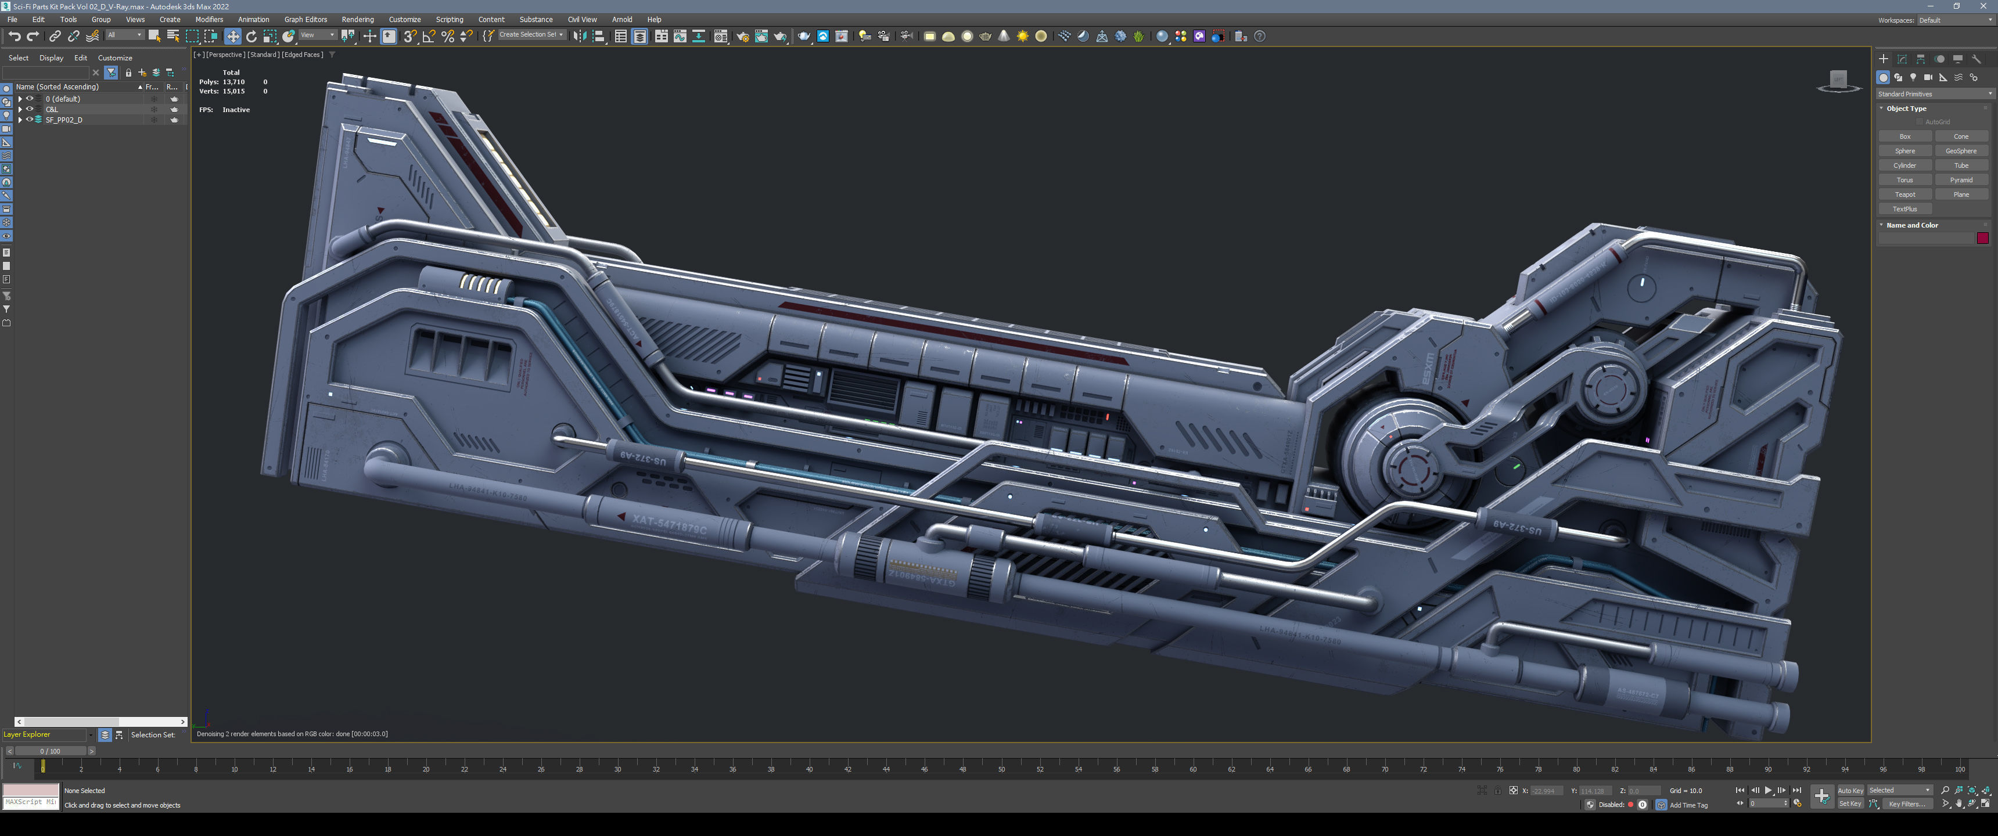Click the Angle Snap toggle icon
This screenshot has width=1998, height=836.
click(429, 37)
